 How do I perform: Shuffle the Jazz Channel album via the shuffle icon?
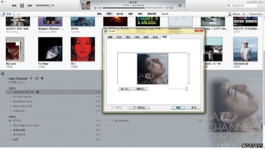tap(36, 78)
